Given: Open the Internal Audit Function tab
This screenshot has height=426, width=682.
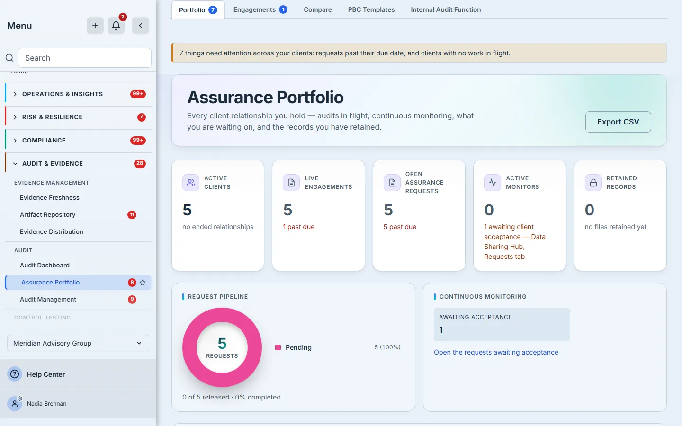Looking at the screenshot, I should point(446,9).
